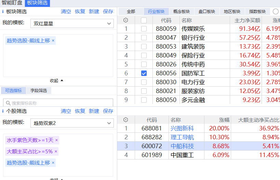
Task: Click search magnifier icon in indicator search
Action: [x=8, y=103]
